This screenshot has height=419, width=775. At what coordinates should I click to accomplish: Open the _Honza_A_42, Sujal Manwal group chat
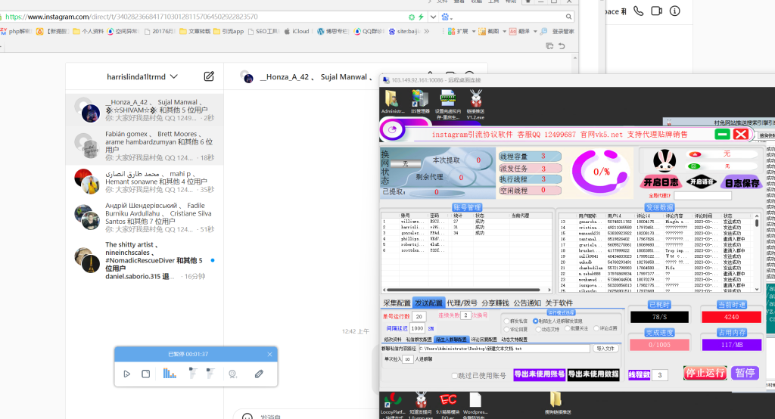[x=145, y=110]
